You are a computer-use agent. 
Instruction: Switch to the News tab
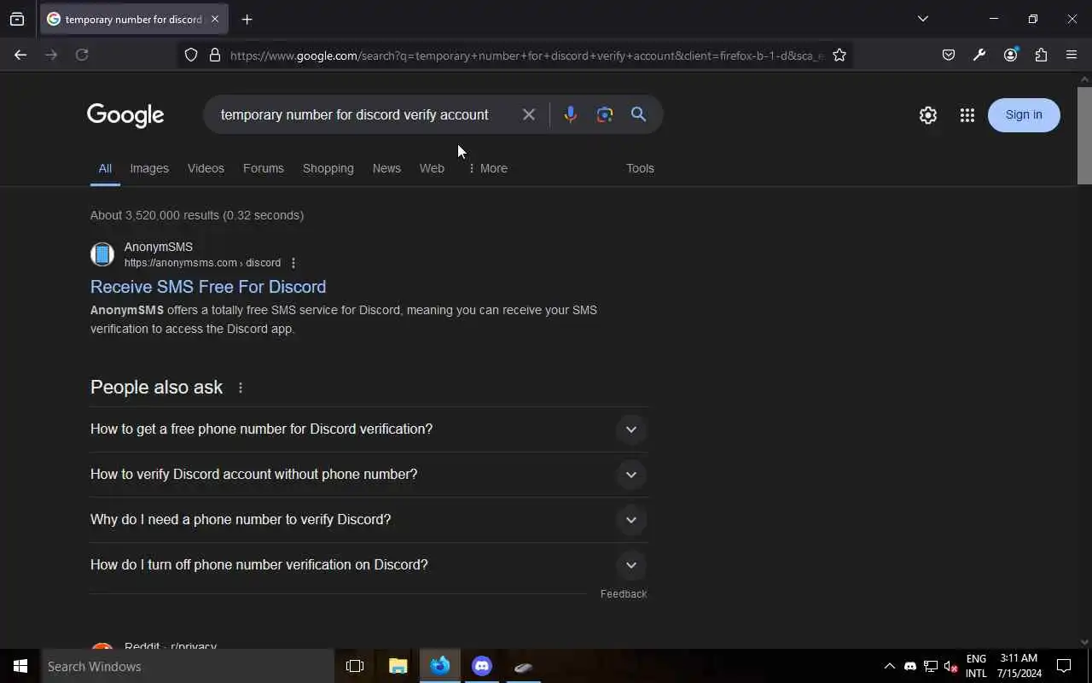click(x=386, y=168)
